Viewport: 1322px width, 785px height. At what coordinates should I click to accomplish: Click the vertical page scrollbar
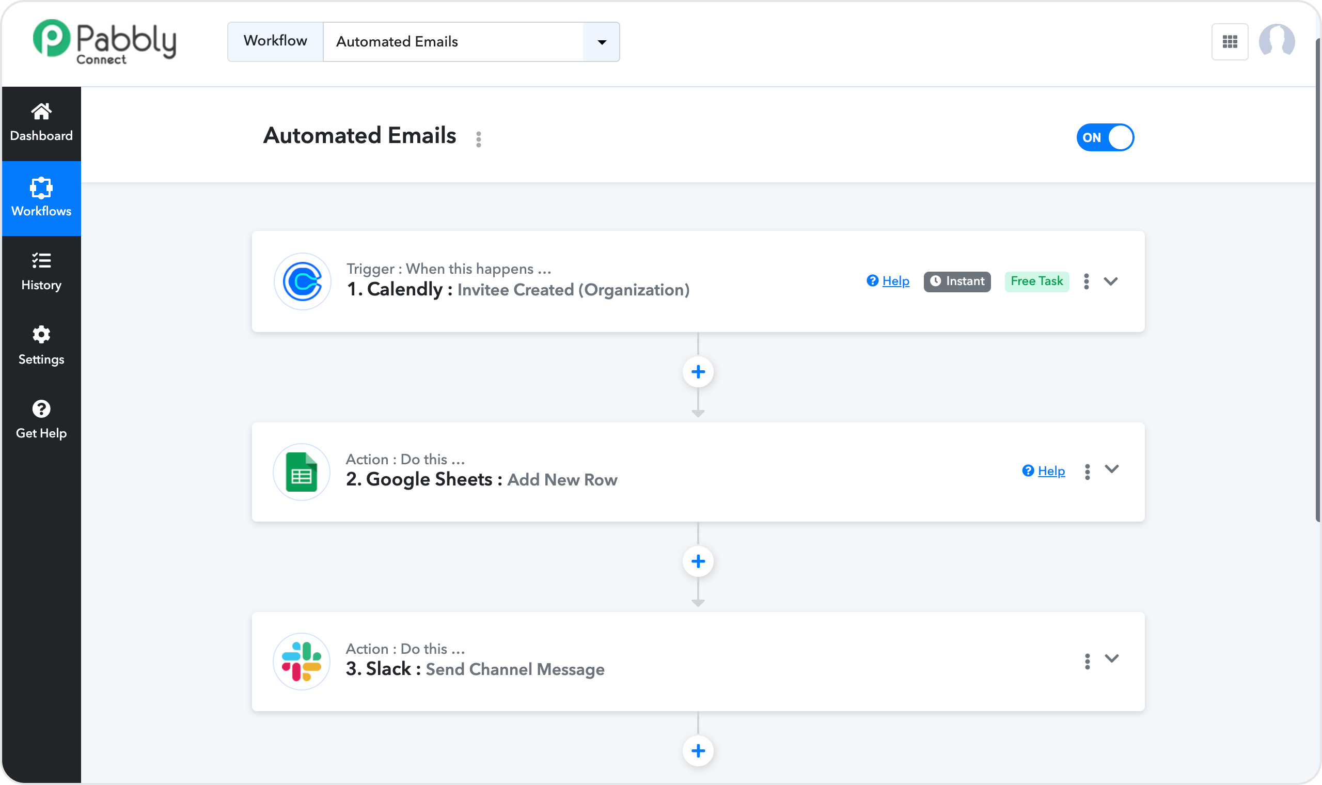click(1318, 280)
